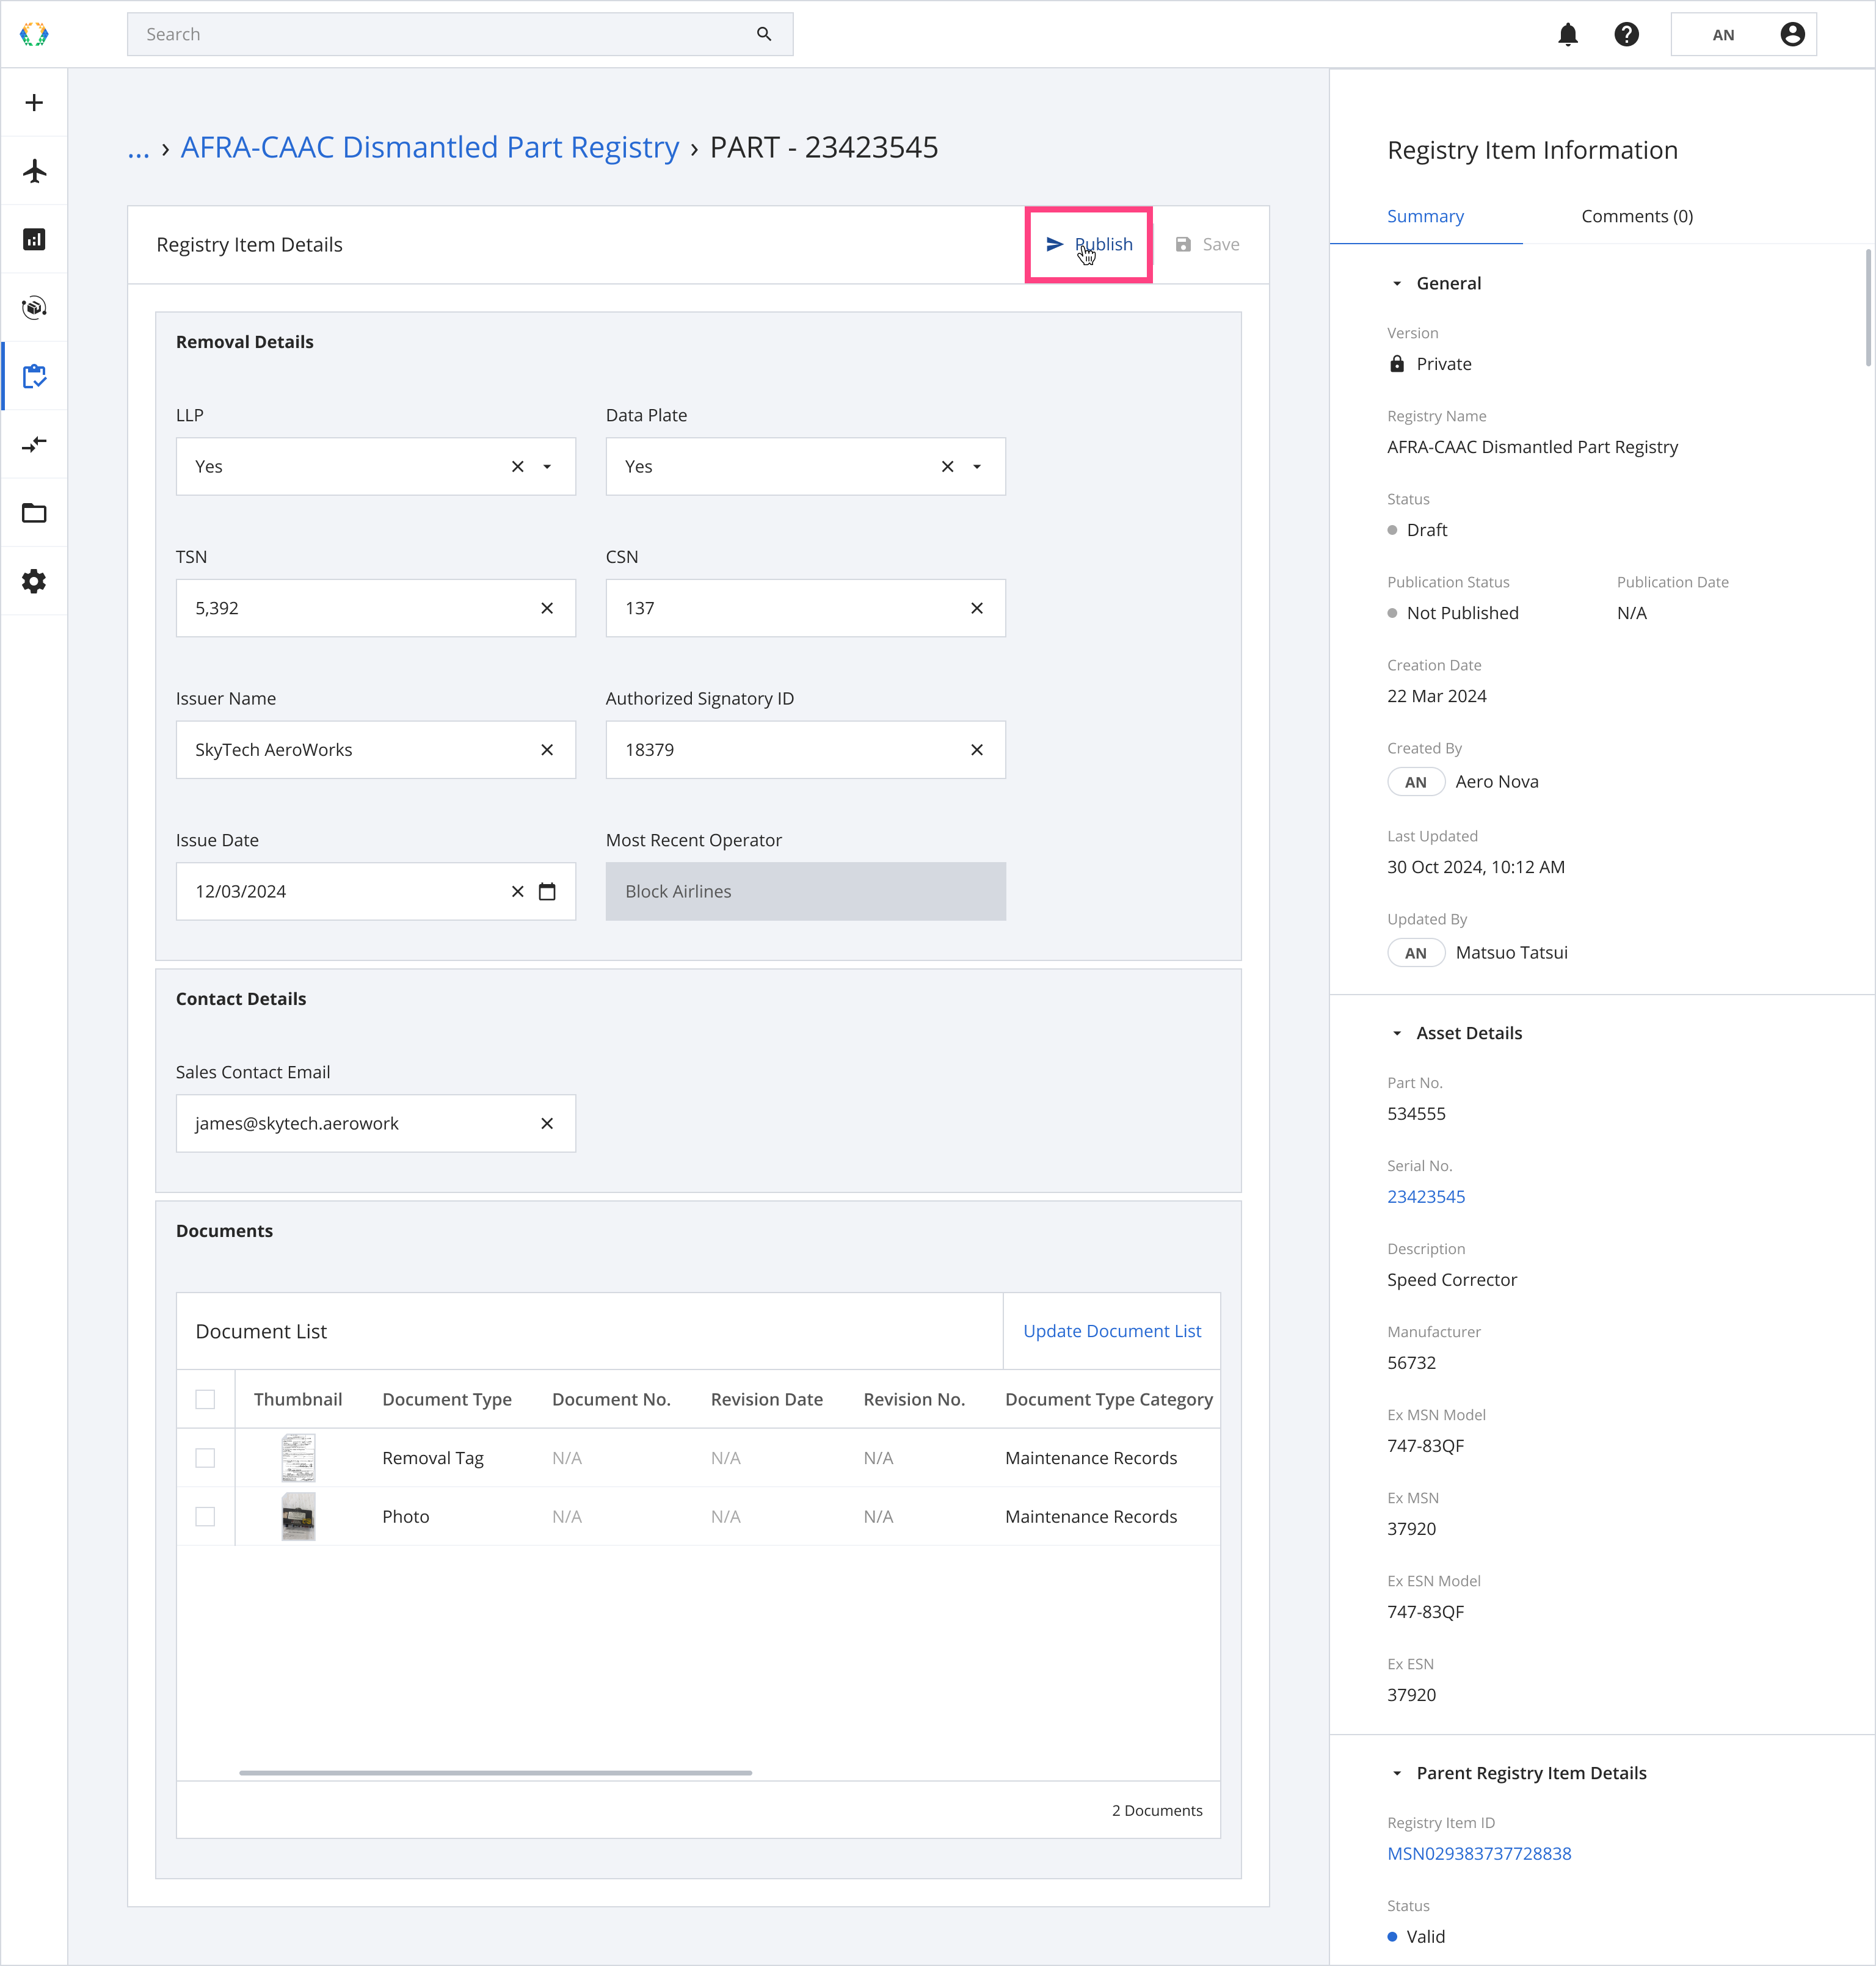Check the Photo document row checkbox

coord(205,1516)
